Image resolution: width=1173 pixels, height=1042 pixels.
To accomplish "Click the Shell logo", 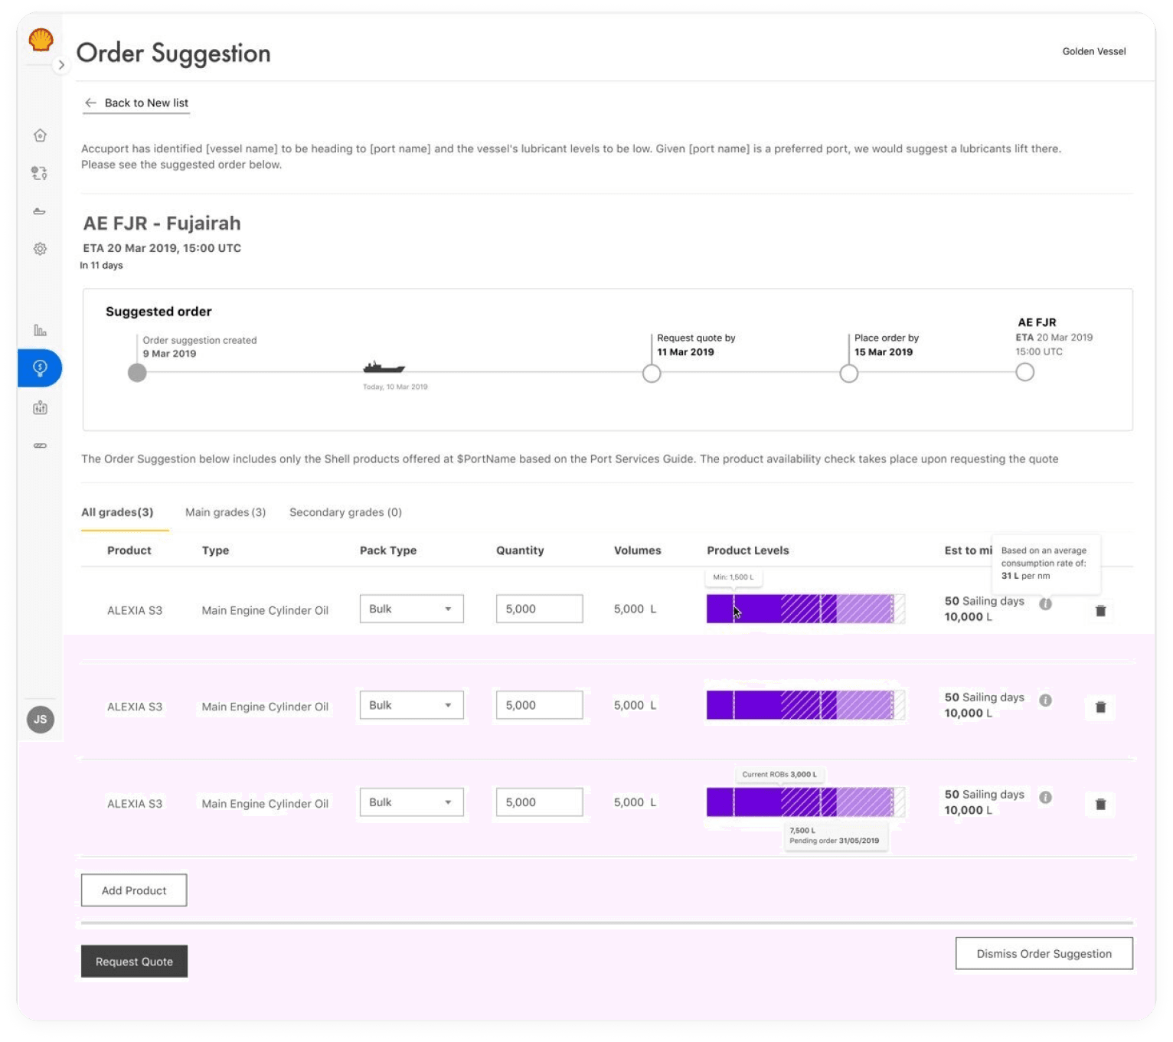I will click(41, 39).
